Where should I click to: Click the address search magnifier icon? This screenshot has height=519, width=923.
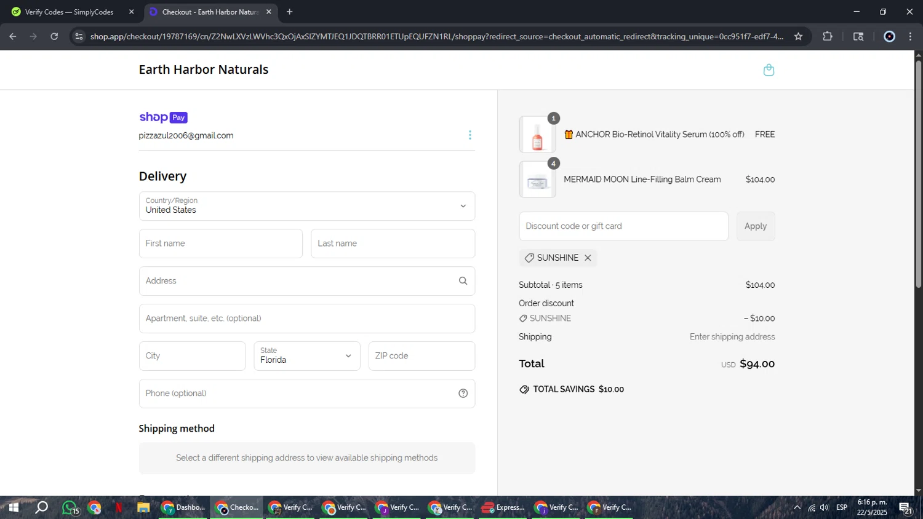pyautogui.click(x=463, y=281)
